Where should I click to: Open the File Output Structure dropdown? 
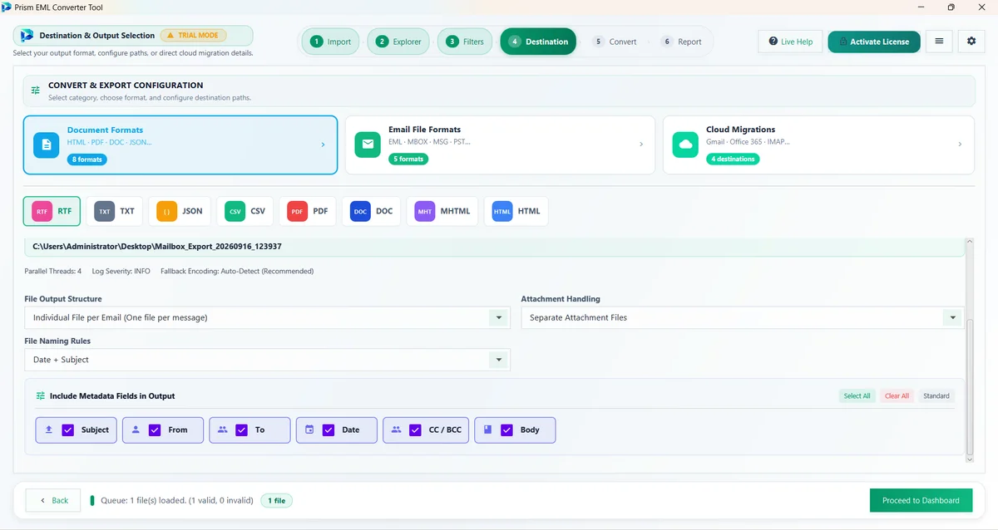point(267,317)
